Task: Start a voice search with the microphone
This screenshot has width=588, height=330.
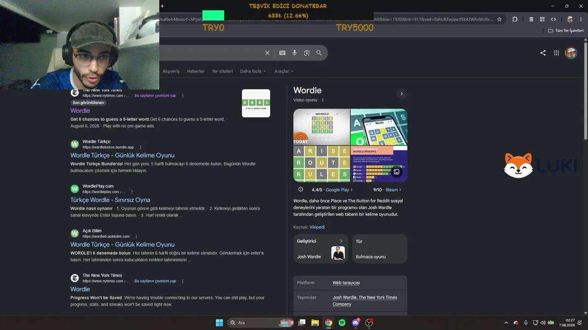Action: pyautogui.click(x=294, y=53)
